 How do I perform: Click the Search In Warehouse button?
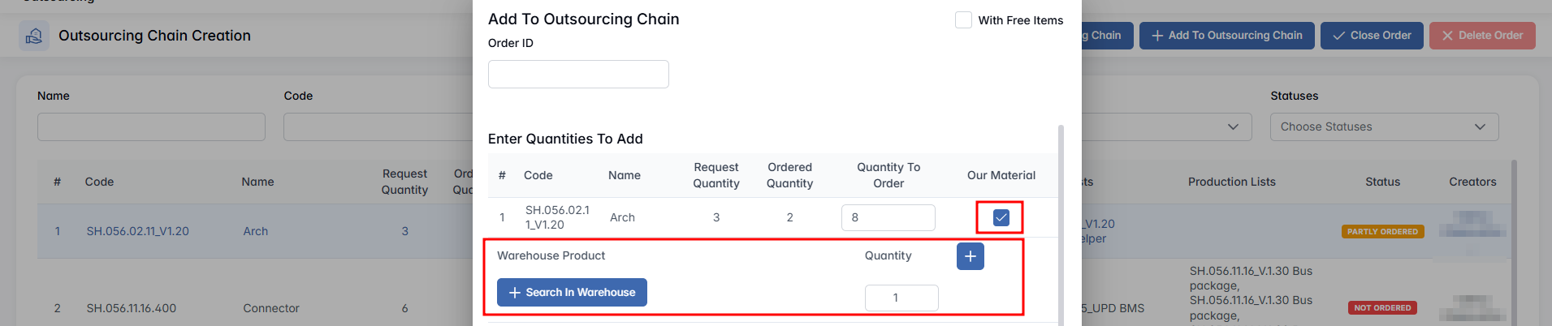tap(572, 293)
